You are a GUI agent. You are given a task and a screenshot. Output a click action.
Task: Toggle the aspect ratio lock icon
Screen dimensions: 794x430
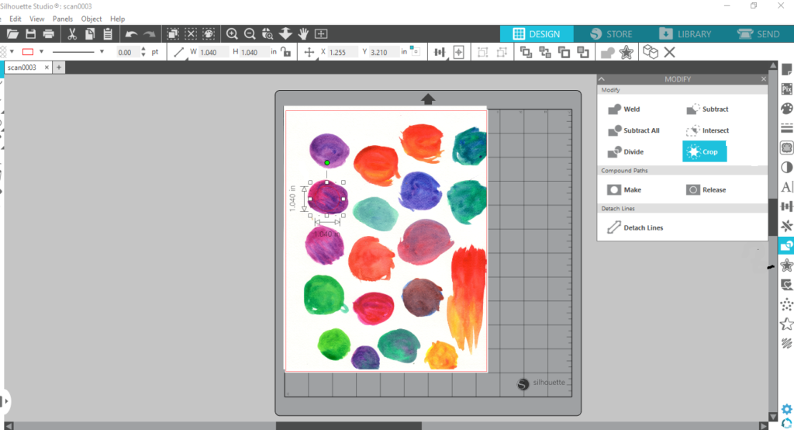pyautogui.click(x=286, y=52)
